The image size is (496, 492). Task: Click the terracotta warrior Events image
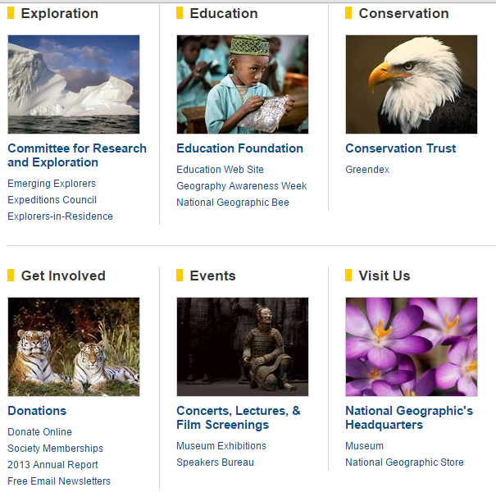click(x=243, y=347)
